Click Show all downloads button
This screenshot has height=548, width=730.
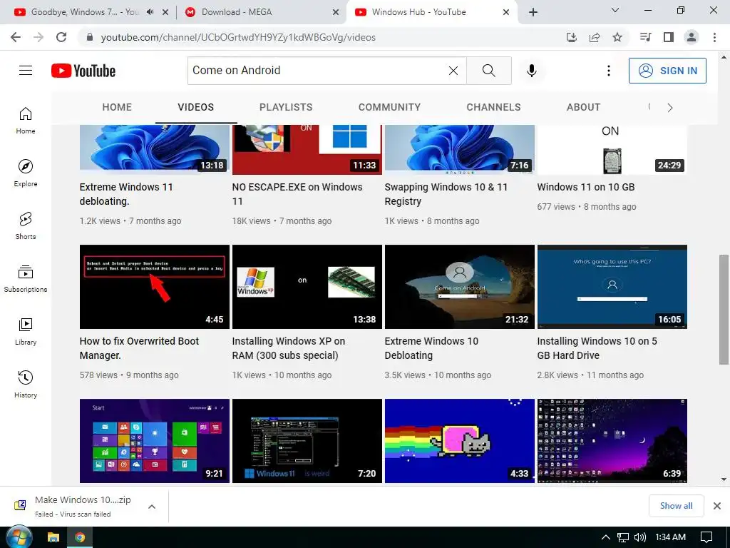pos(676,506)
